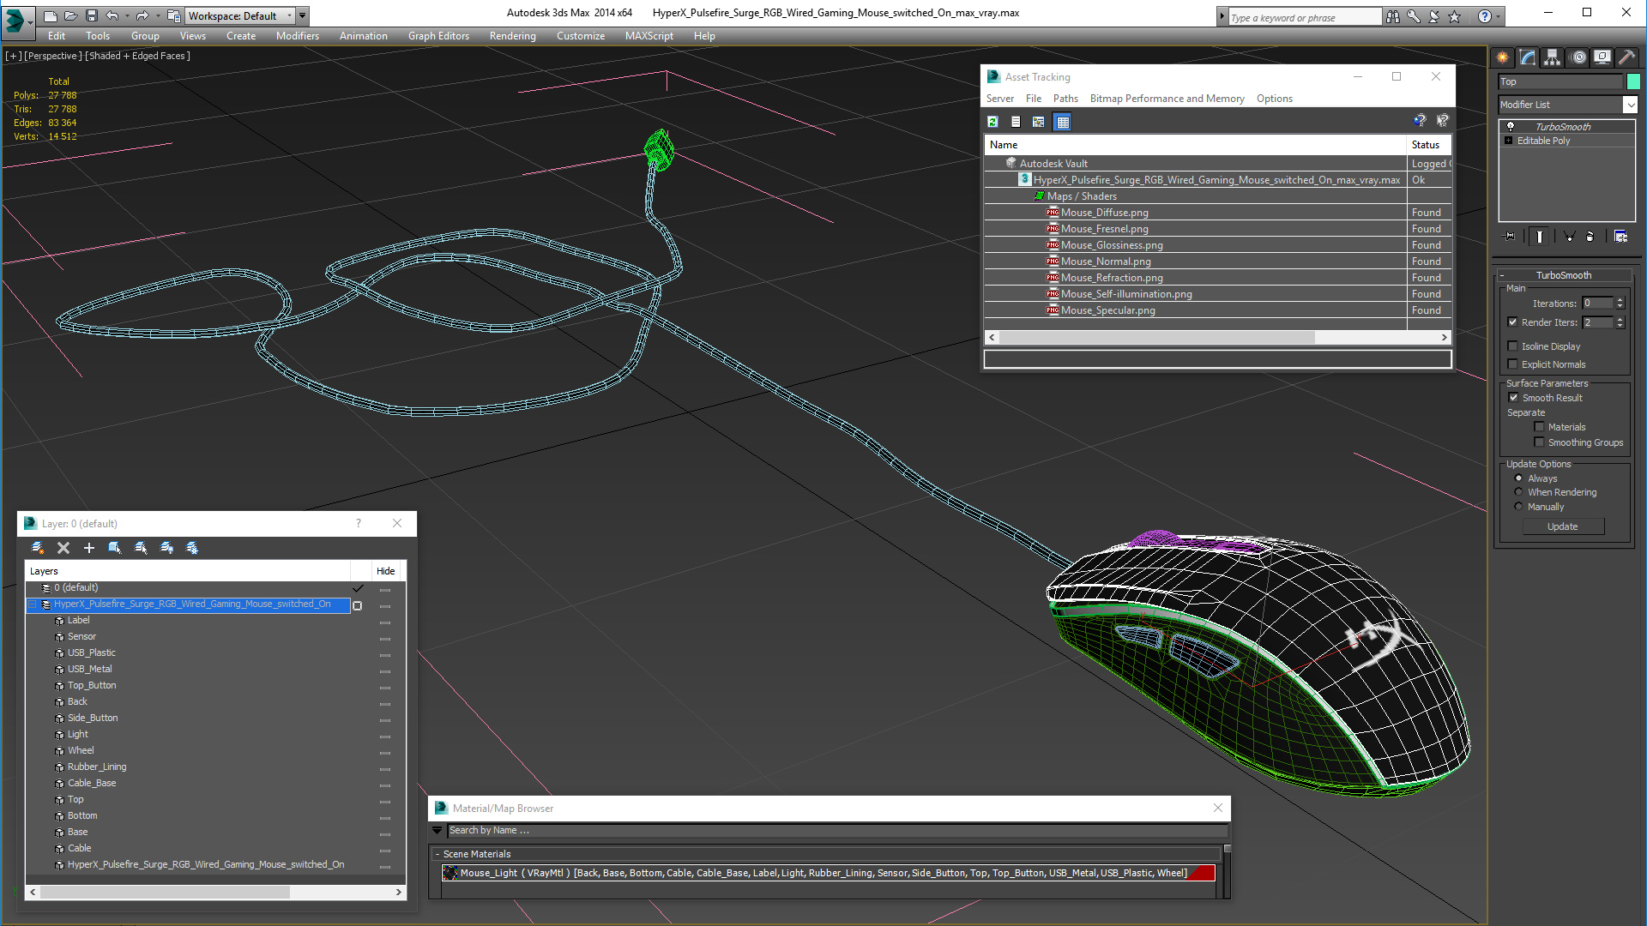Collapse the TurboSmooth rollout header
Screen dimensions: 1647x926
coord(1563,275)
